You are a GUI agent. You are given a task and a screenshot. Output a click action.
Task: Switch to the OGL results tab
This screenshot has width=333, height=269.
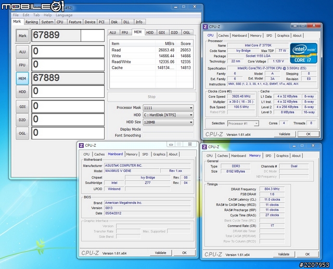click(187, 32)
